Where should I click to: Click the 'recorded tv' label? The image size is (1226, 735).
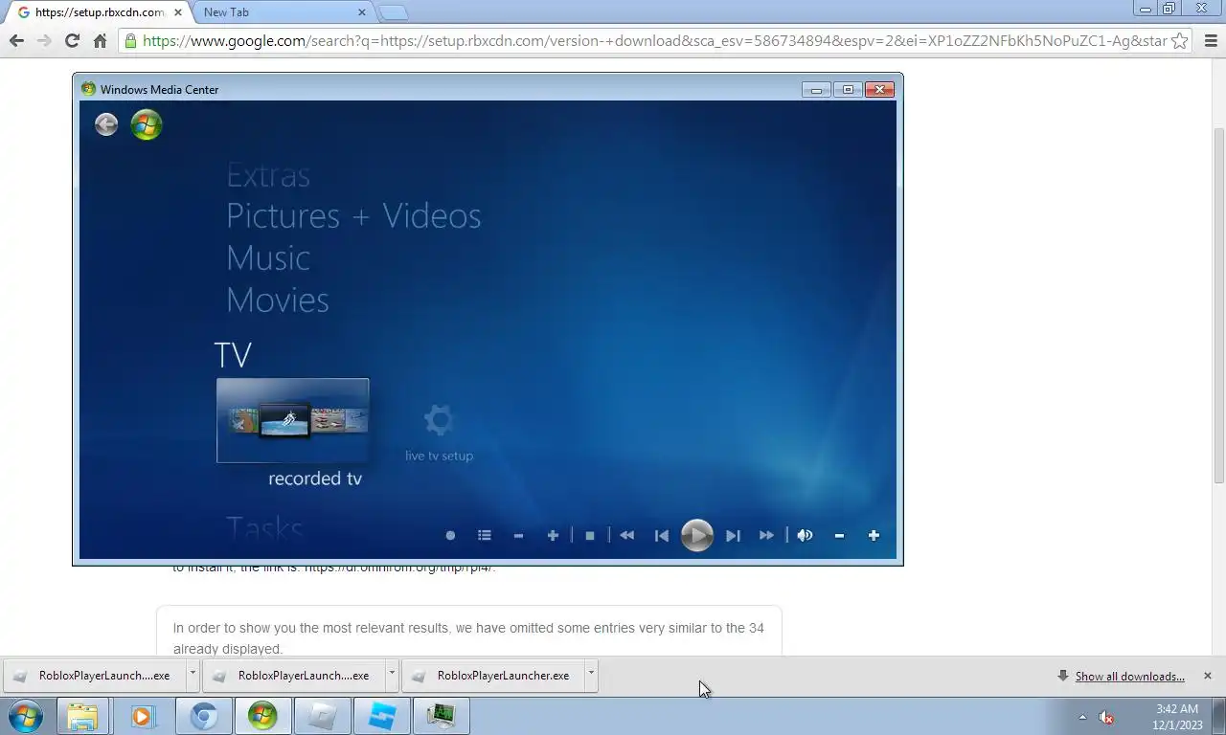pyautogui.click(x=315, y=479)
